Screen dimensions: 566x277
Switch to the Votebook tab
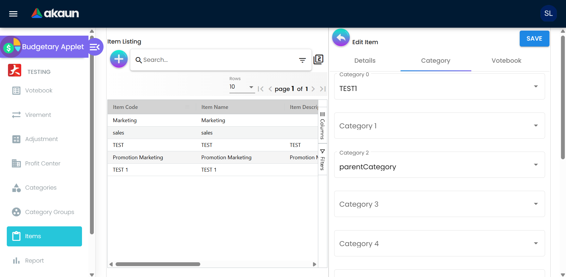point(506,61)
